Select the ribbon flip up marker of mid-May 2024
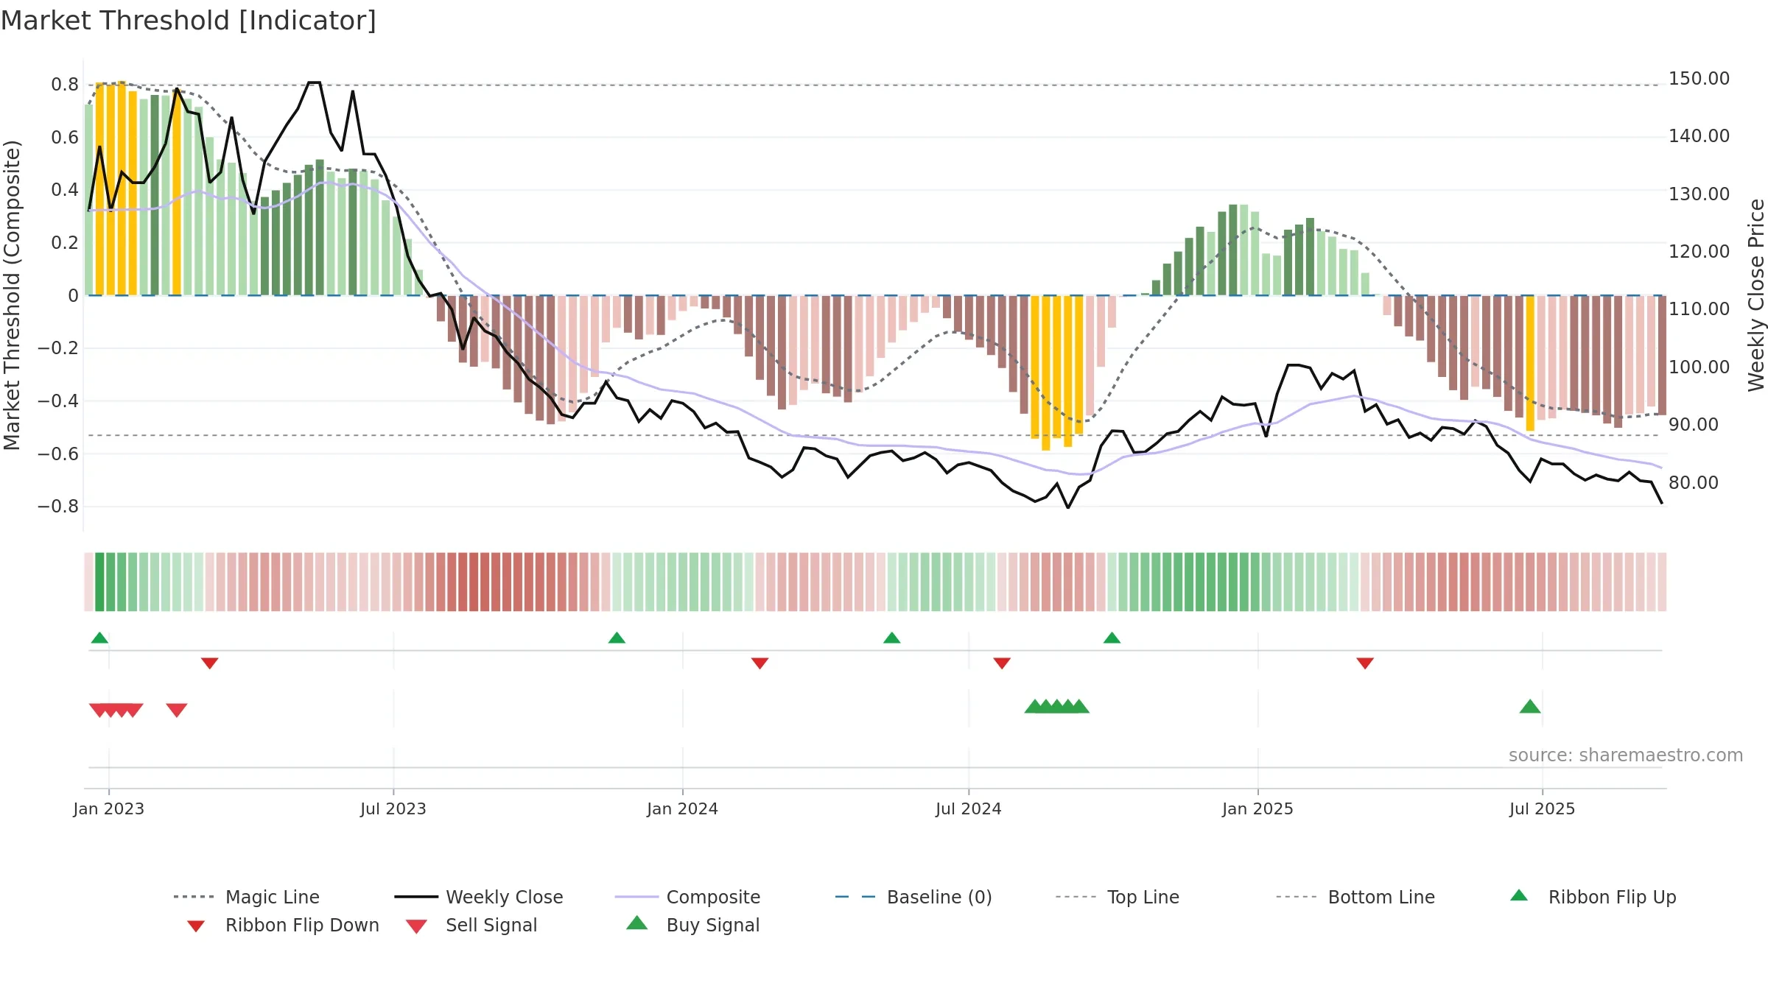1768x994 pixels. pos(891,638)
